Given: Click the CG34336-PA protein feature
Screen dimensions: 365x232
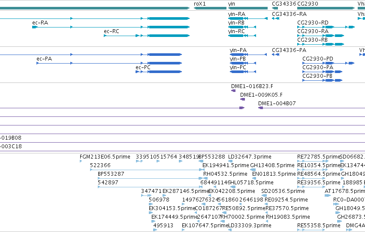Looking at the screenshot, I should tap(276, 55).
